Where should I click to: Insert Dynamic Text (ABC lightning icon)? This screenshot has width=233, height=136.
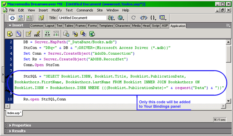tap(37, 34)
